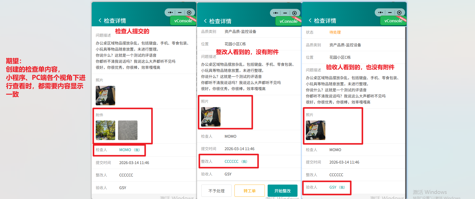Click 花园小区C栋 location in right panel
Viewport: 475px width, 199px height.
coord(340,57)
